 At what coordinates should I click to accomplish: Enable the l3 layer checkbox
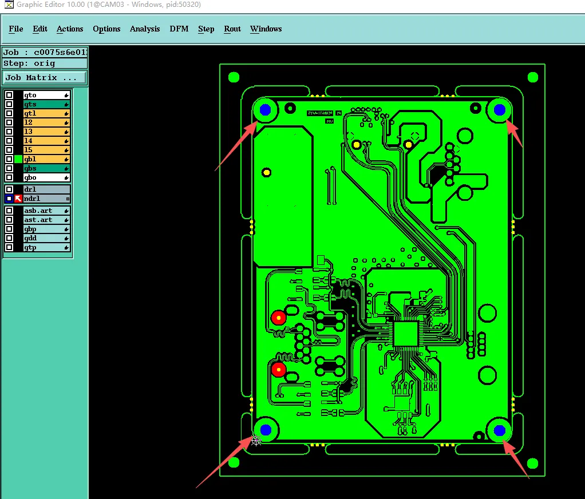pyautogui.click(x=9, y=132)
